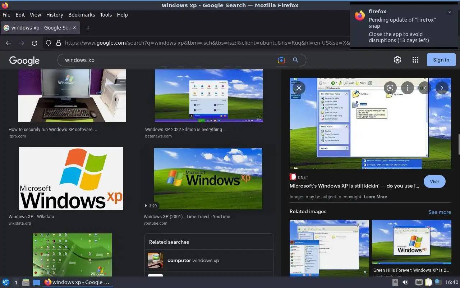
Task: Open a new tab with plus button
Action: pos(88,28)
